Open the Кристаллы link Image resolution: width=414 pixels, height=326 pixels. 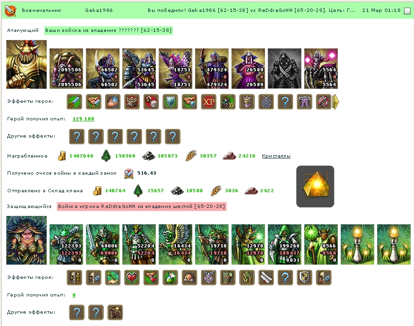(276, 156)
